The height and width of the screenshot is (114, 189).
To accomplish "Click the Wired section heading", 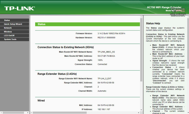I will pyautogui.click(x=41, y=101).
